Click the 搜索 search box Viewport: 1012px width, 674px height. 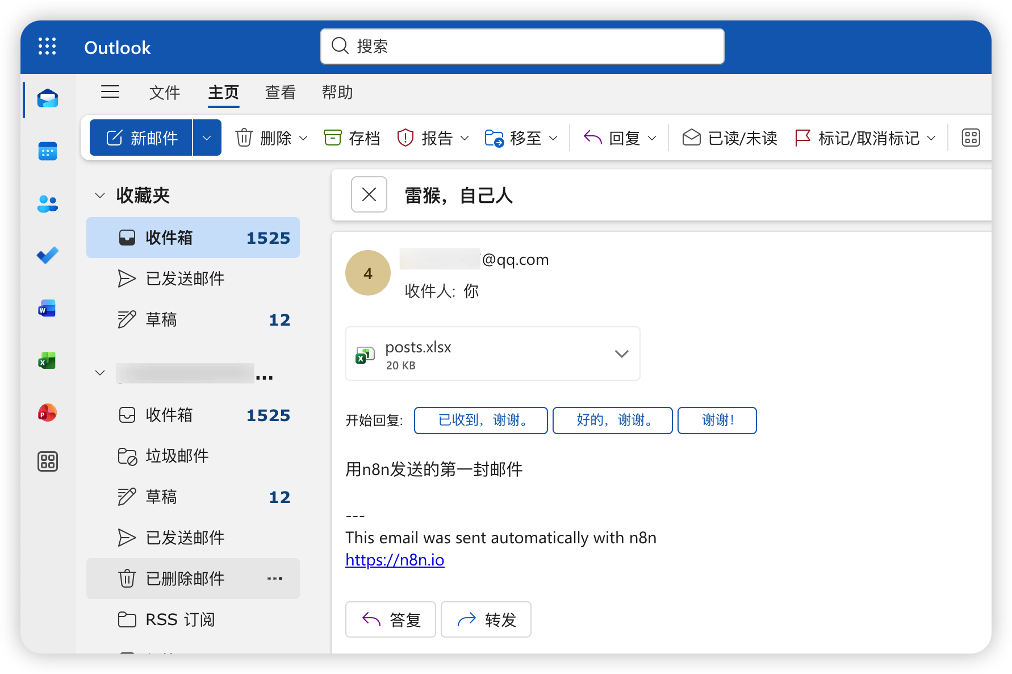[x=522, y=46]
